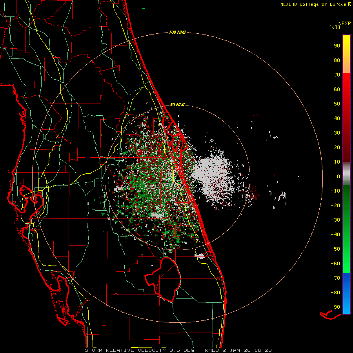Click the -90 value on the velocity scale

tap(335, 307)
